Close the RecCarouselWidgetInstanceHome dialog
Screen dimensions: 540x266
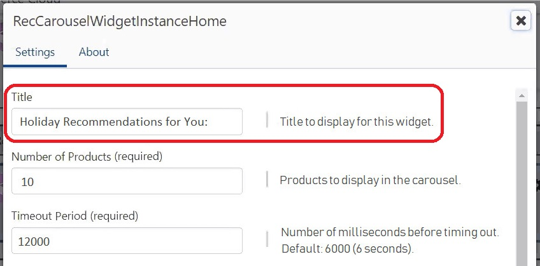[x=520, y=21]
